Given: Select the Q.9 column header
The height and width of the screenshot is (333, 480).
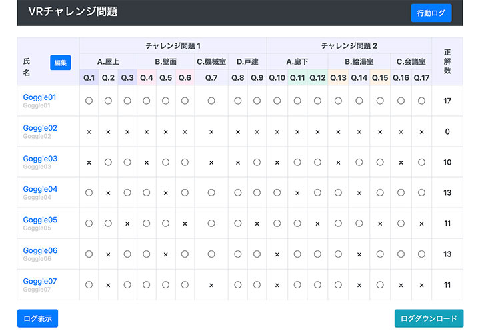Looking at the screenshot, I should click(257, 78).
